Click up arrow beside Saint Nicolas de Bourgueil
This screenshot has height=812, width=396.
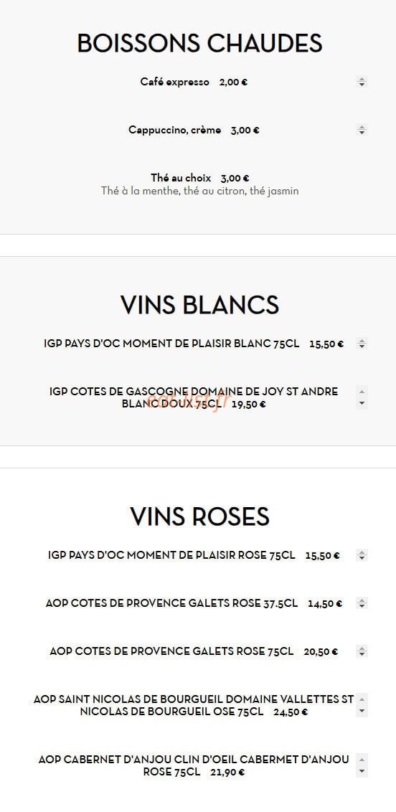[x=362, y=699]
